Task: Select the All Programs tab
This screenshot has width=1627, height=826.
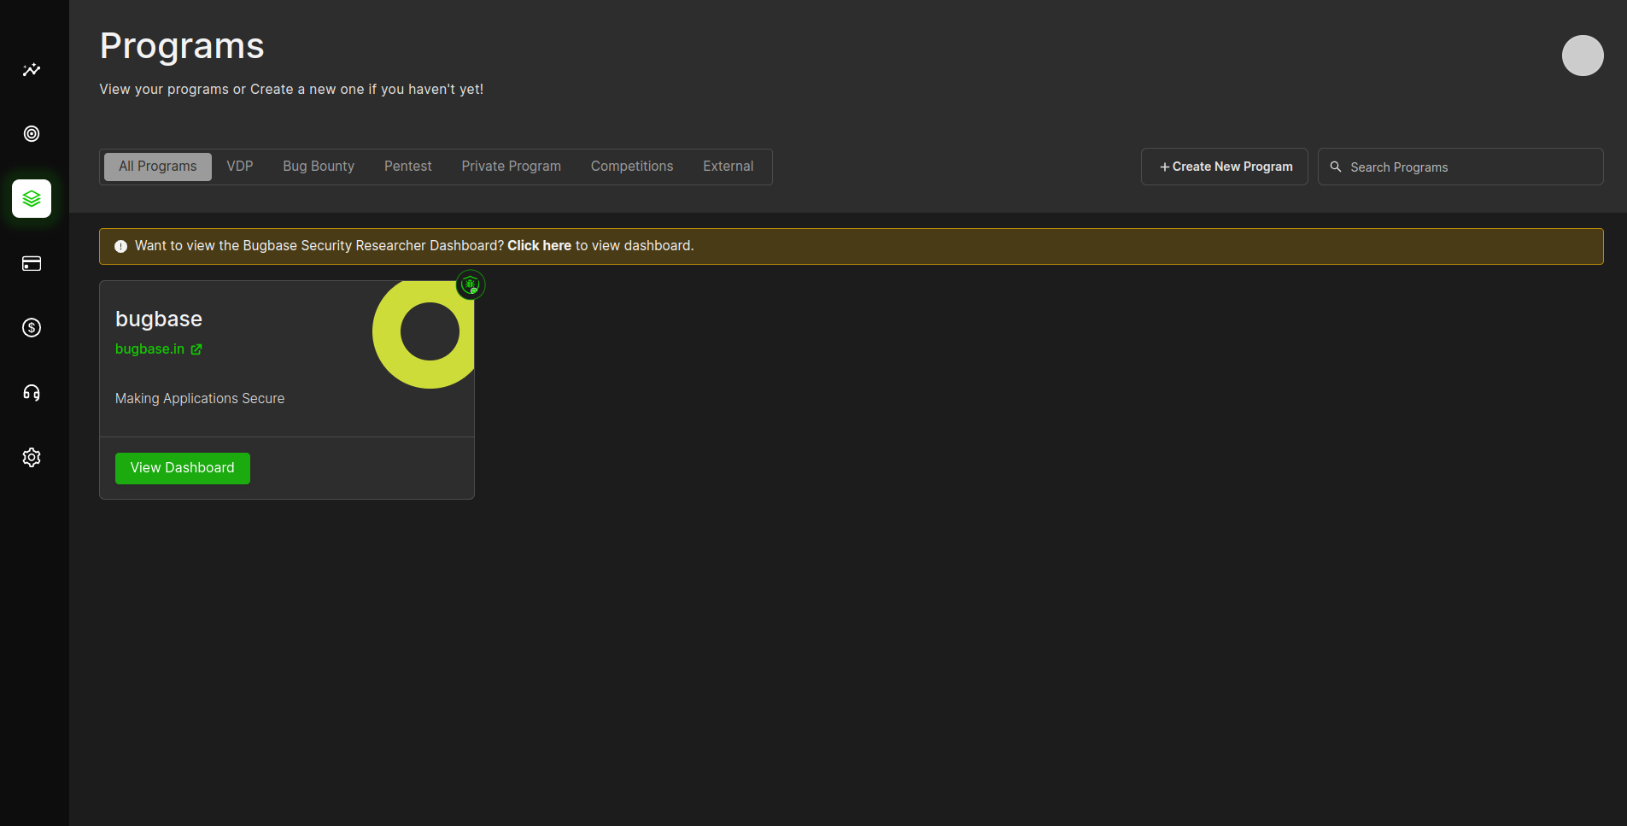Action: [x=158, y=167]
